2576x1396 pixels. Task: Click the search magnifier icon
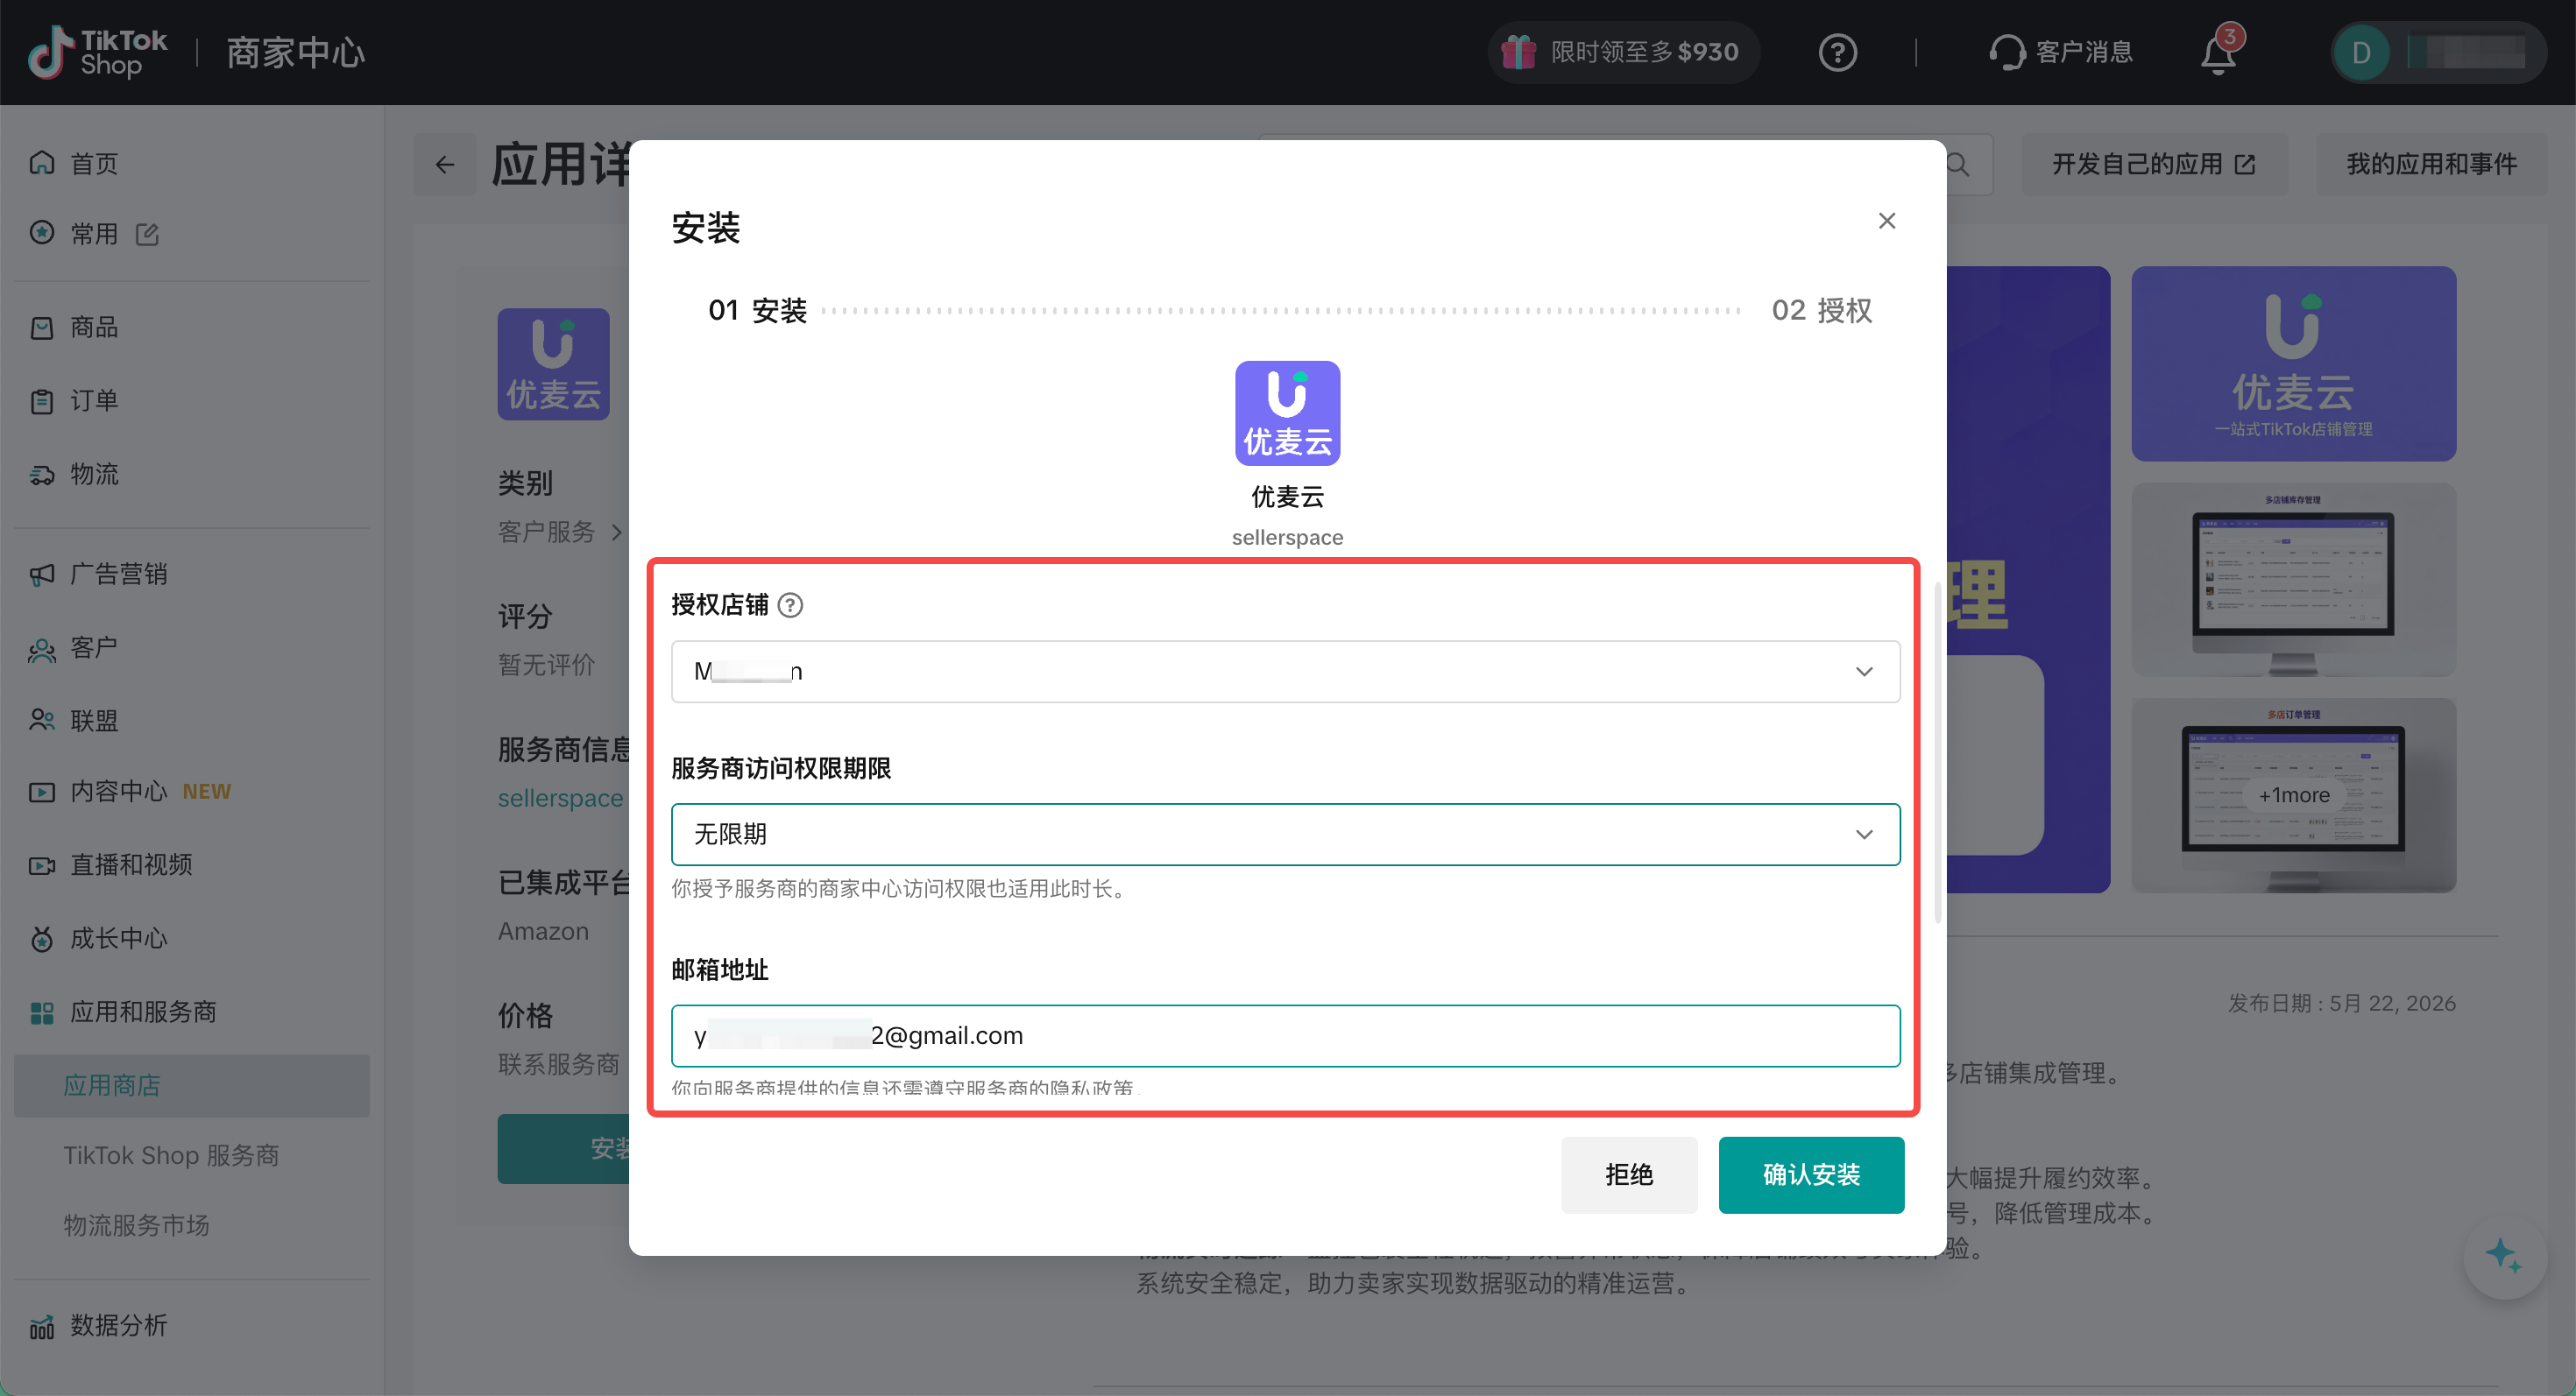pos(1958,165)
